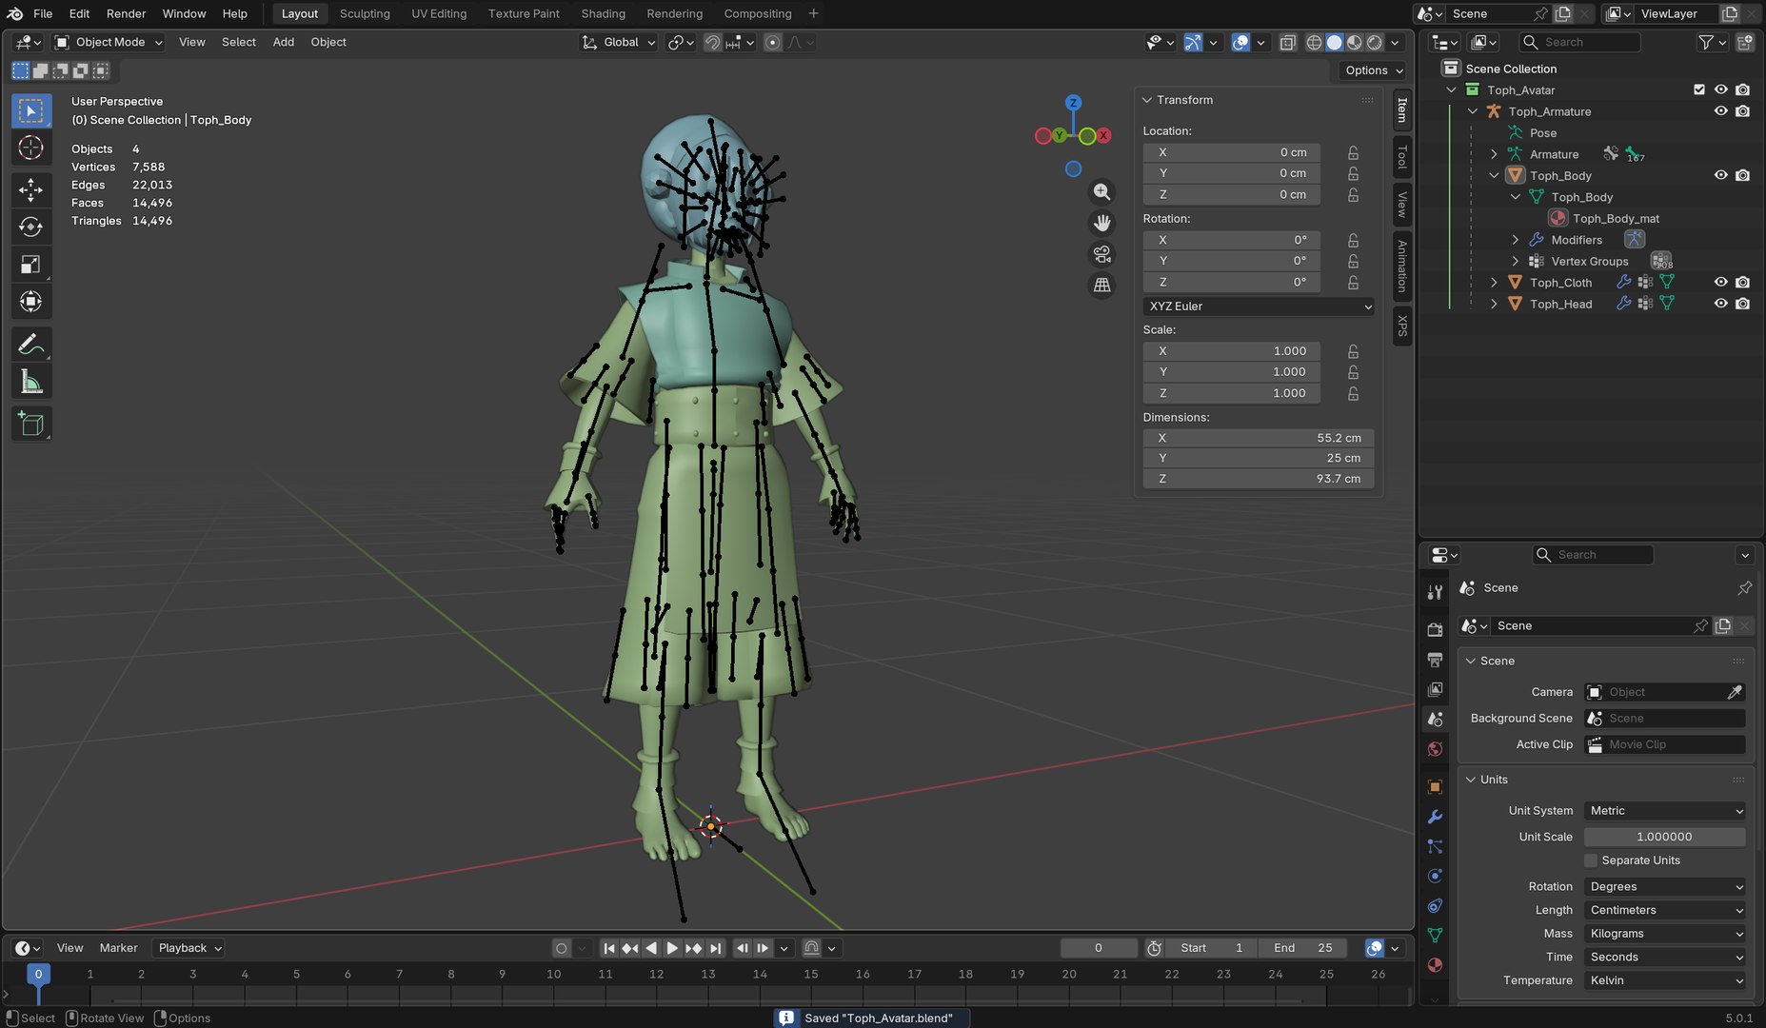The height and width of the screenshot is (1028, 1766).
Task: Open the Modifiers properties wrench icon
Action: point(1435,817)
